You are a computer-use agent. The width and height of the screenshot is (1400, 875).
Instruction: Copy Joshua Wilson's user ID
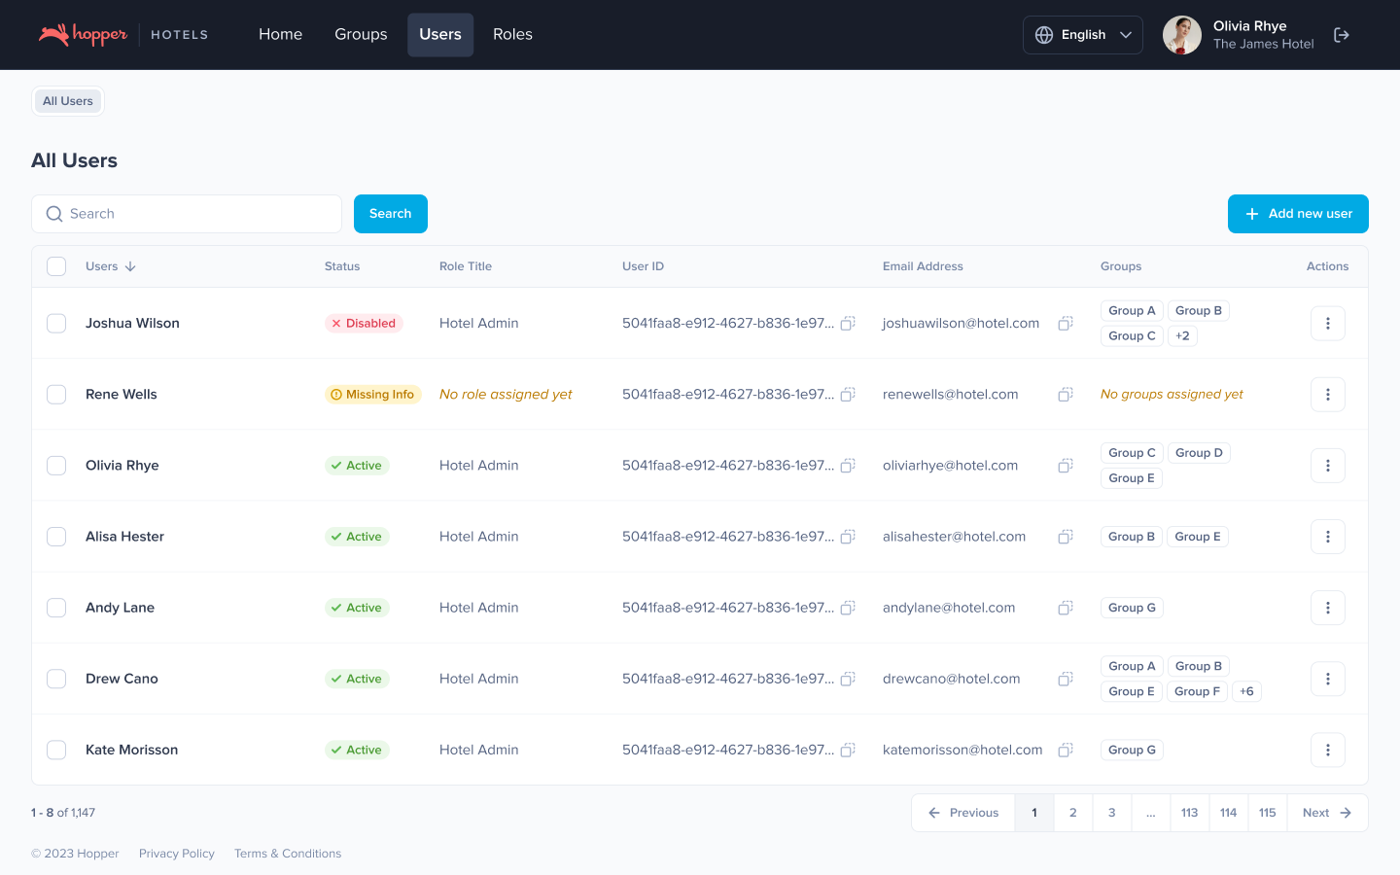(x=848, y=324)
